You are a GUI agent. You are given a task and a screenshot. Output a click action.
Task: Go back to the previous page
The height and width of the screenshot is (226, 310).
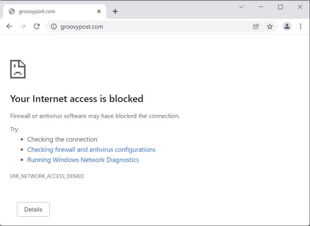(9, 26)
